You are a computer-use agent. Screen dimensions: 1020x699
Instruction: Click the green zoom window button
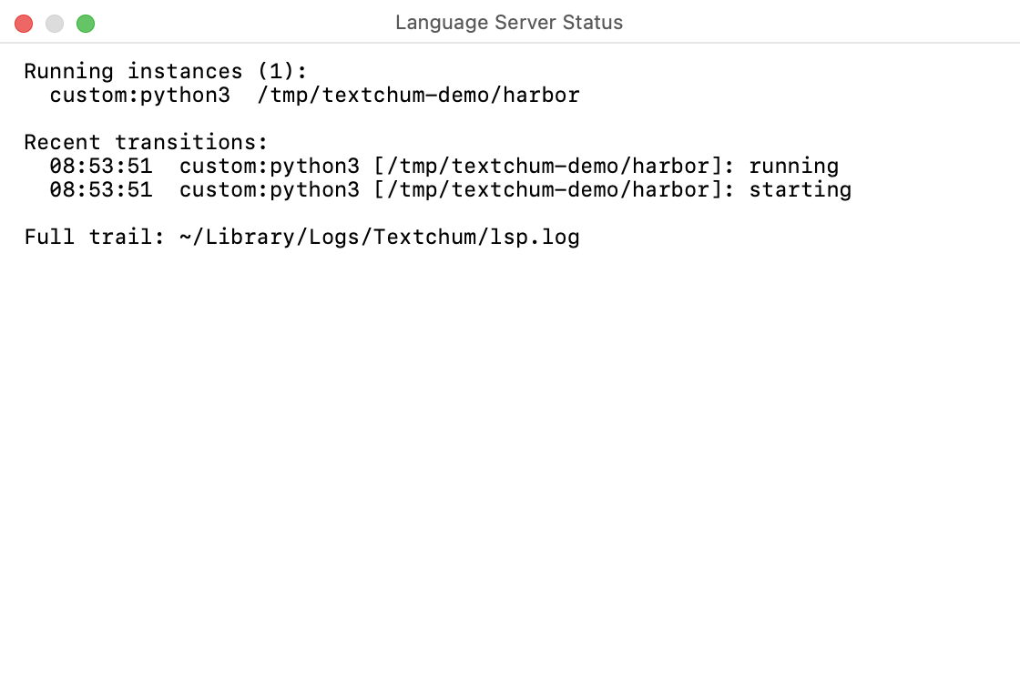click(x=86, y=24)
